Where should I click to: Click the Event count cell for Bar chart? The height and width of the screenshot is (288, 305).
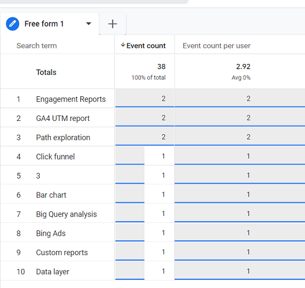click(144, 194)
